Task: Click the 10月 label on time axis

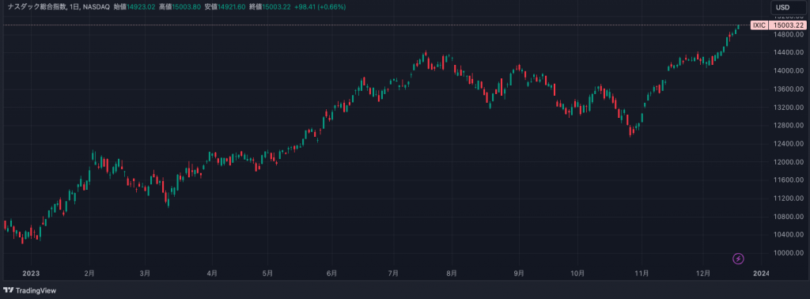Action: tap(578, 273)
